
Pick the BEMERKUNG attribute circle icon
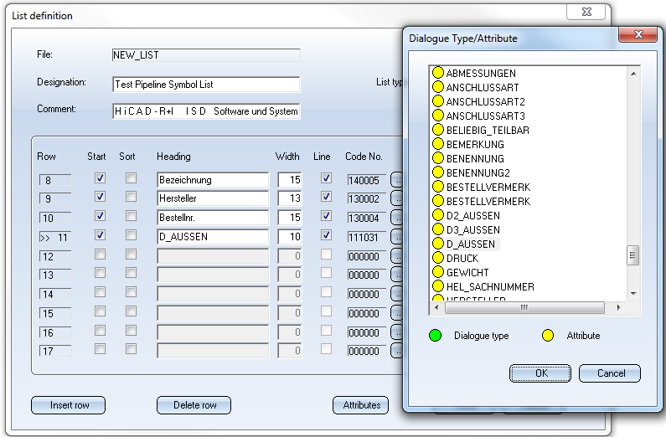pyautogui.click(x=437, y=145)
